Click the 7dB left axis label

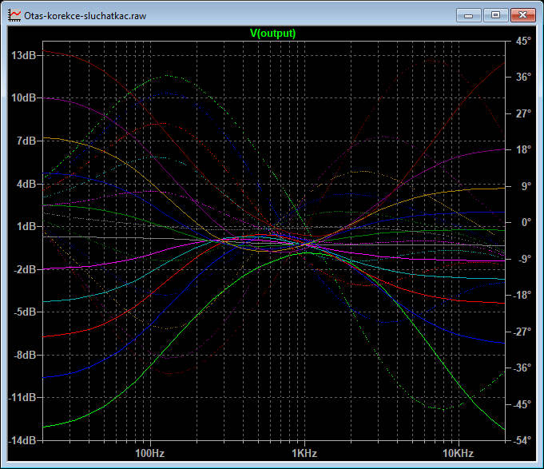tap(26, 141)
